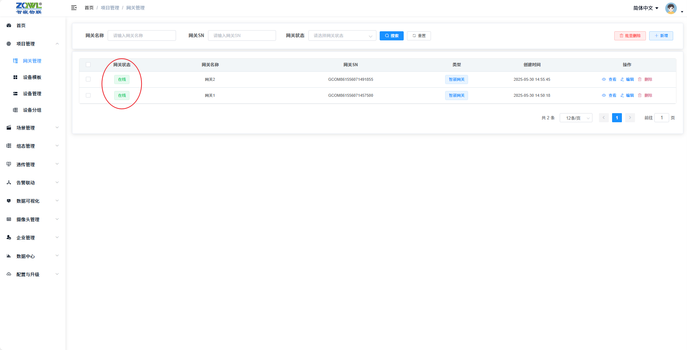
Task: Click the ZOWL logo
Action: click(29, 8)
